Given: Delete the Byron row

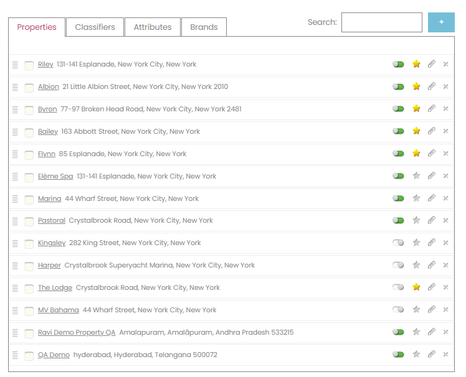Looking at the screenshot, I should [x=445, y=109].
